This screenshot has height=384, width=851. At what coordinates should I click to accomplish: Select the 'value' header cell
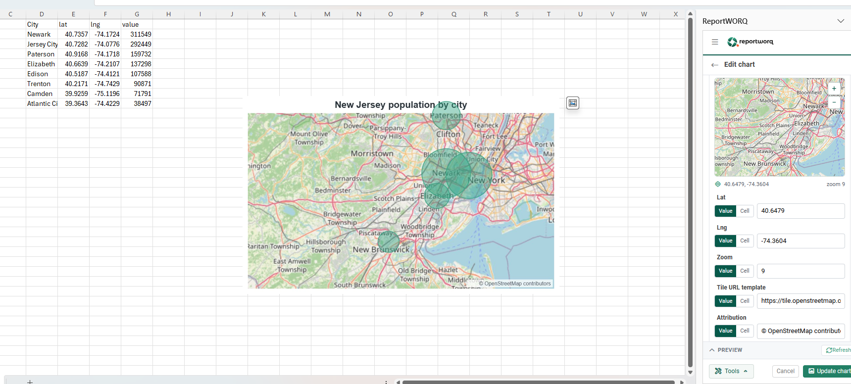(x=137, y=24)
